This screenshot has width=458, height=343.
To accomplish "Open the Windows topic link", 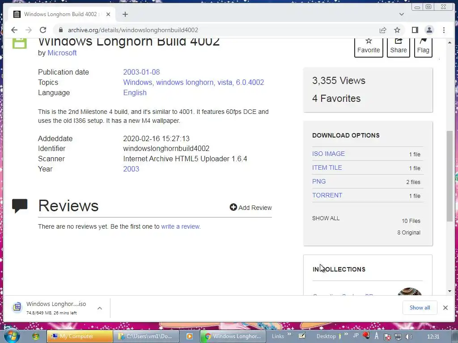I will click(138, 83).
